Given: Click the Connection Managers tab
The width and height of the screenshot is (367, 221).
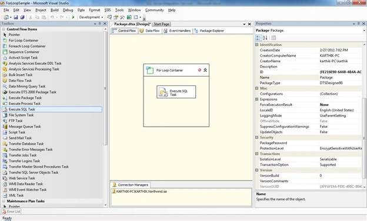Looking at the screenshot, I should point(131,185).
